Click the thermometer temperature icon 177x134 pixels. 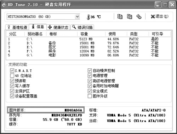(x=88, y=17)
